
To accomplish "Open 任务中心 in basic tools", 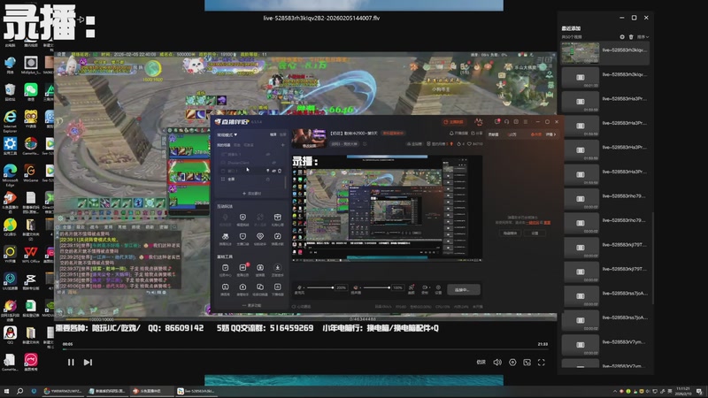I will pos(225,270).
